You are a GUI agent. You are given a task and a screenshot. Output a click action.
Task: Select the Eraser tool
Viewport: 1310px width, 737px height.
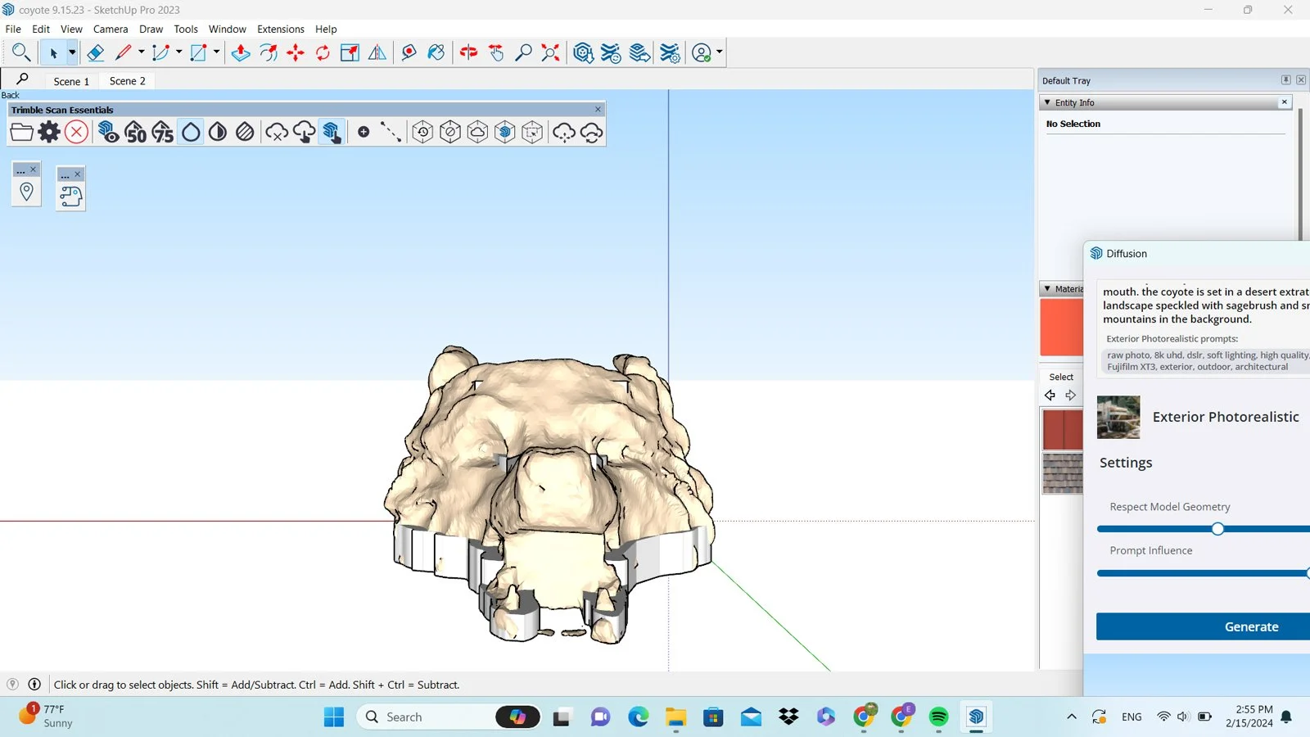coord(95,53)
